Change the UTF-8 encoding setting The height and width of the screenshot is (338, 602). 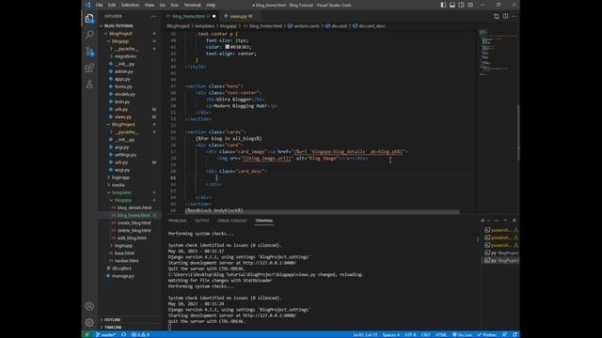[410, 334]
